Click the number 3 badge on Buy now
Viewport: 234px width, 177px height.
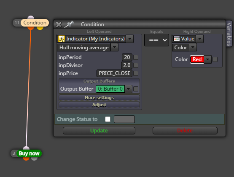(14, 153)
